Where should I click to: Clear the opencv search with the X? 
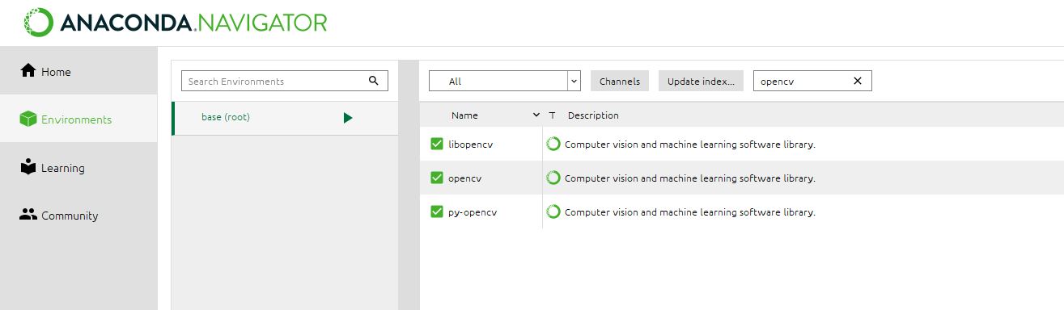click(858, 81)
